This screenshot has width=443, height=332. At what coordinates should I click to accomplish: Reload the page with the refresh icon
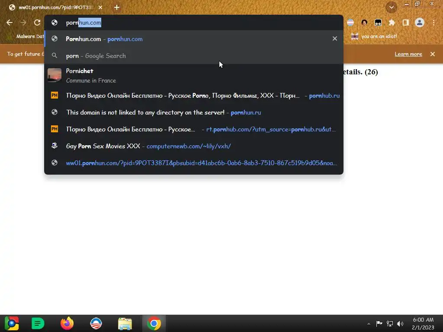(37, 22)
